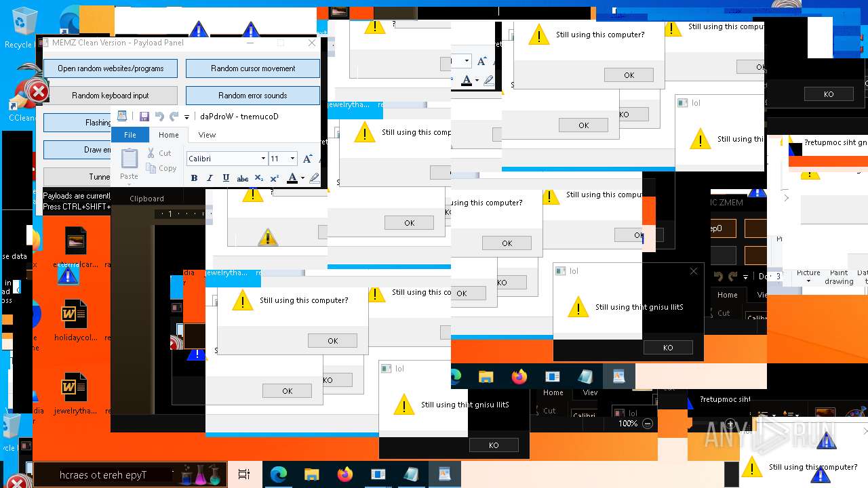The height and width of the screenshot is (488, 868).
Task: Toggle the Random error sounds payload
Action: point(253,96)
